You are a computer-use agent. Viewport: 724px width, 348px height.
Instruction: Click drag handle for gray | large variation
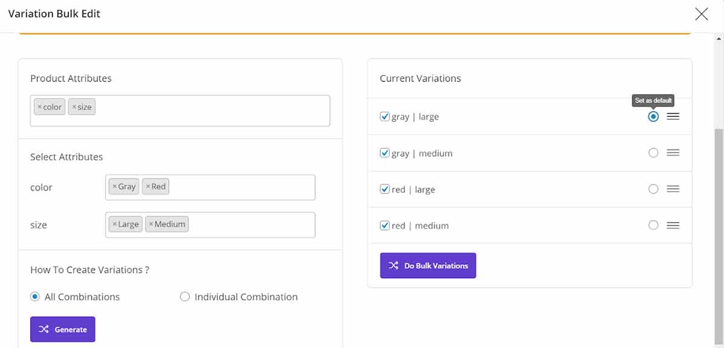[673, 116]
